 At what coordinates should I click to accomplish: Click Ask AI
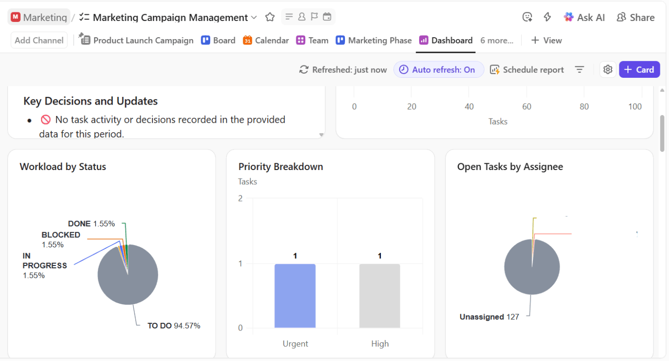pyautogui.click(x=584, y=17)
